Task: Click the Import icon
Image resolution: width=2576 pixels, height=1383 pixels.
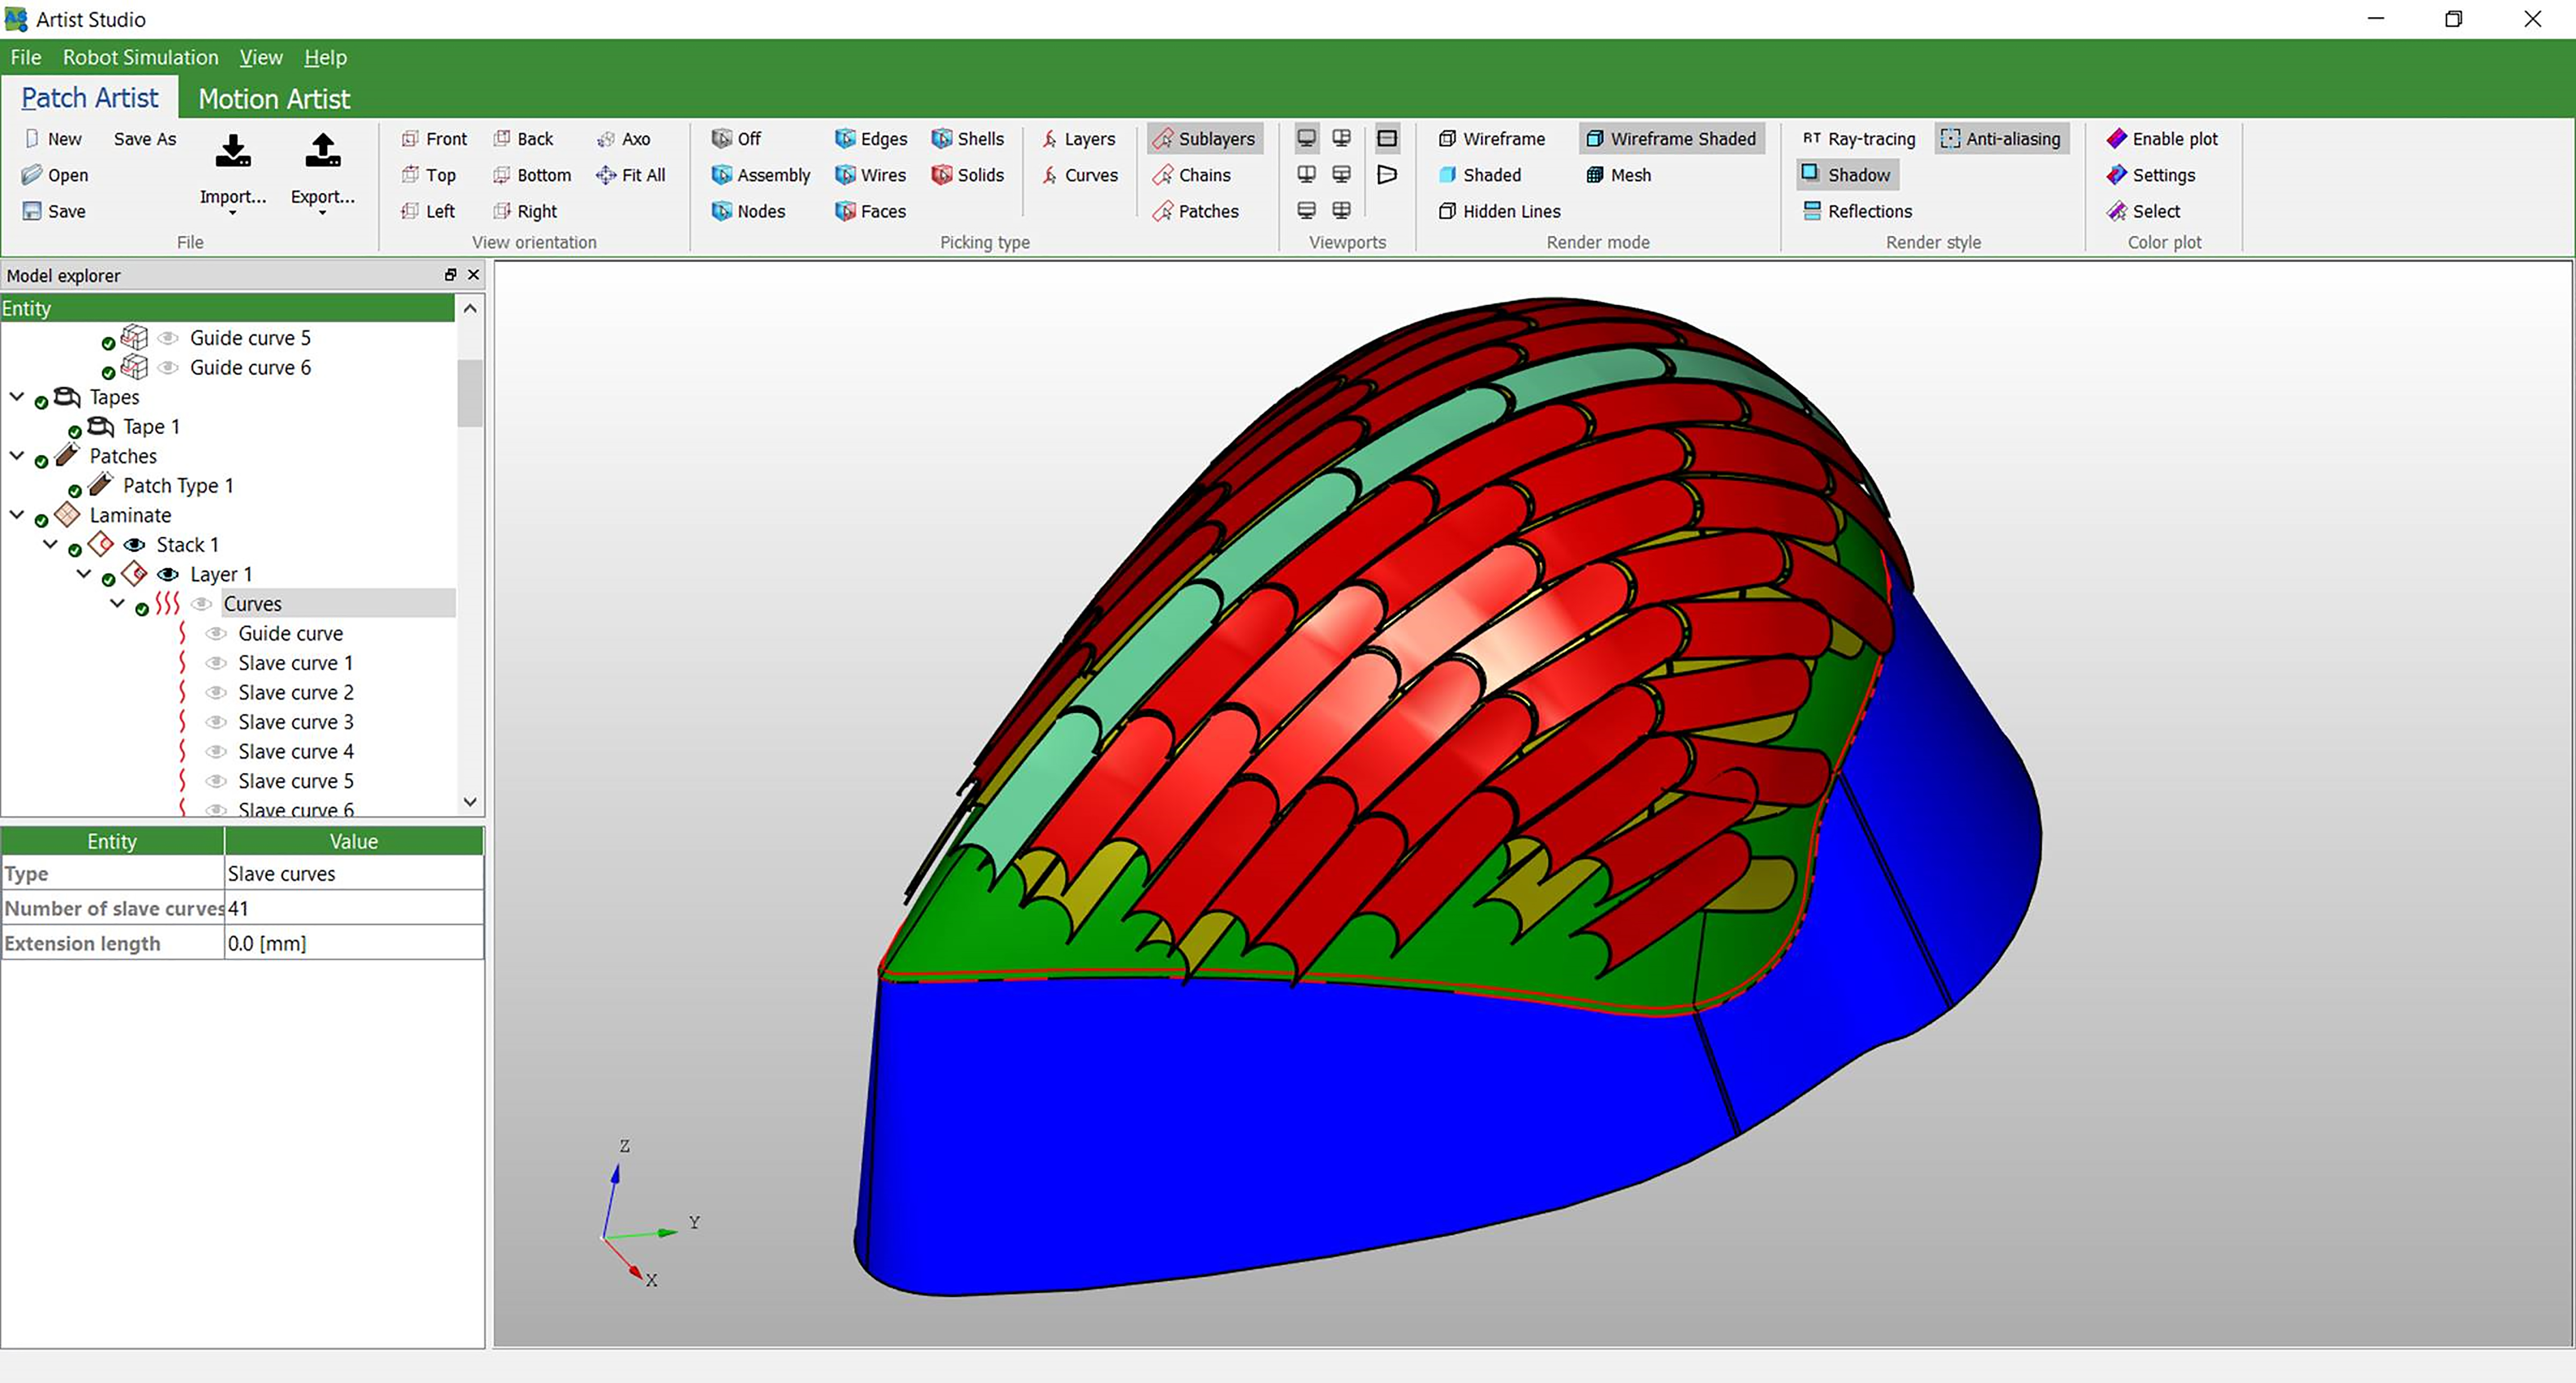Action: click(233, 151)
